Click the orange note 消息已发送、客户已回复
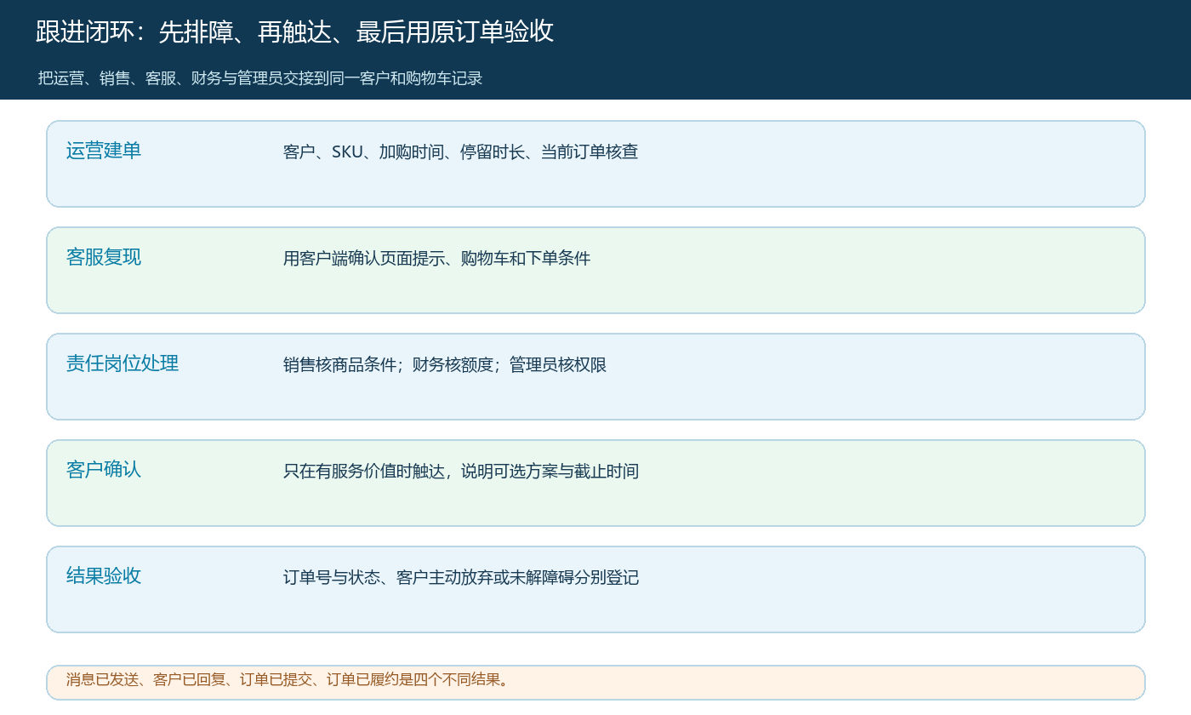 [288, 679]
